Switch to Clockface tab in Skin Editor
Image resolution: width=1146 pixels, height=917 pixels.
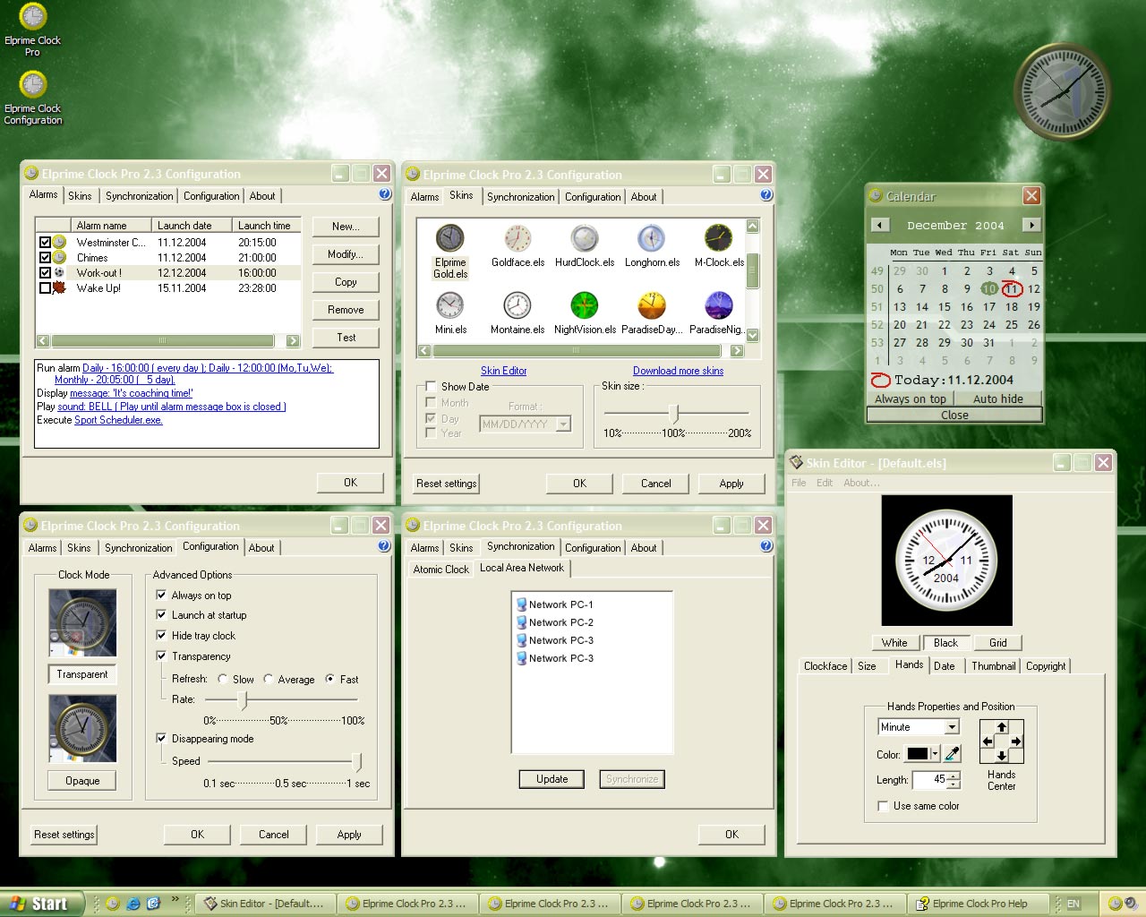pos(825,666)
